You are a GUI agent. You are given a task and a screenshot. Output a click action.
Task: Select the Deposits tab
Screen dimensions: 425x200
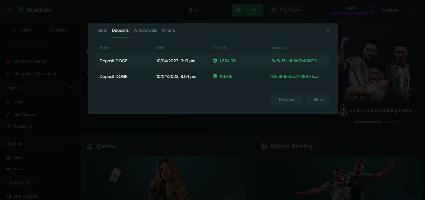coord(120,31)
